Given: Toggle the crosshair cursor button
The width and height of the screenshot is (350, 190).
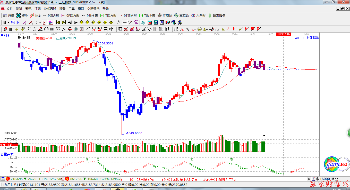Looking at the screenshot, I should (125, 22).
